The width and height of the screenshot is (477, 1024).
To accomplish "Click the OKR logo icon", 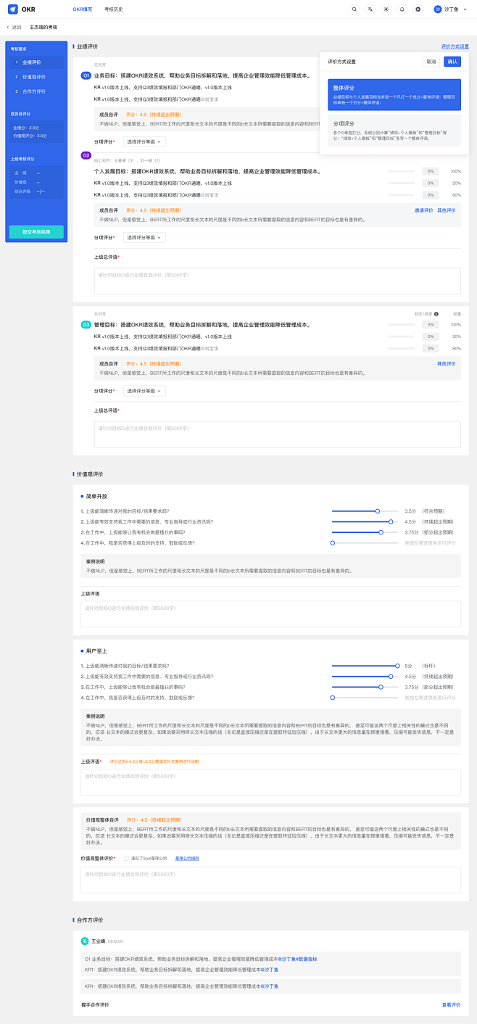I will point(12,9).
